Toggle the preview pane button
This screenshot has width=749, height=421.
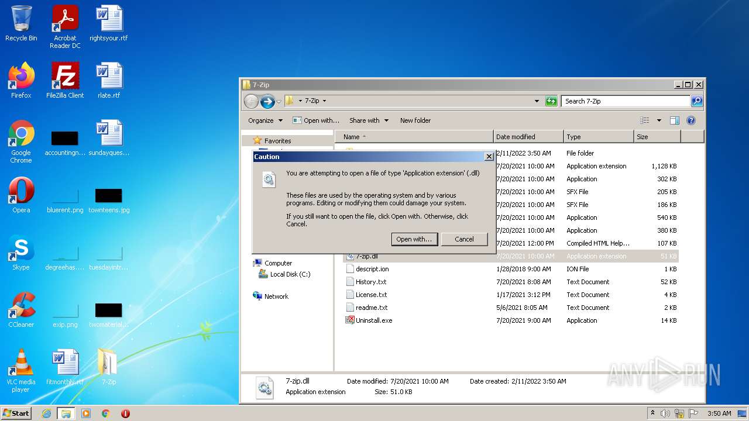point(674,120)
